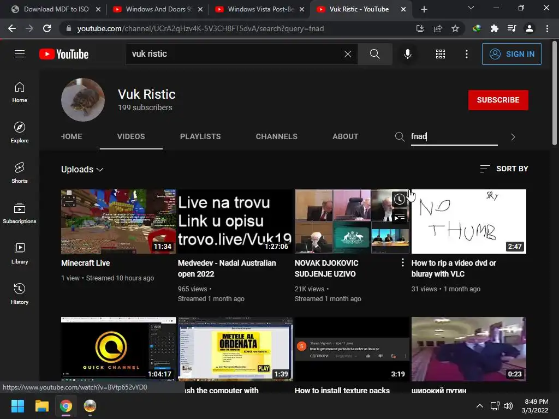The width and height of the screenshot is (559, 419).
Task: Click the YouTube logo
Action: coord(64,54)
